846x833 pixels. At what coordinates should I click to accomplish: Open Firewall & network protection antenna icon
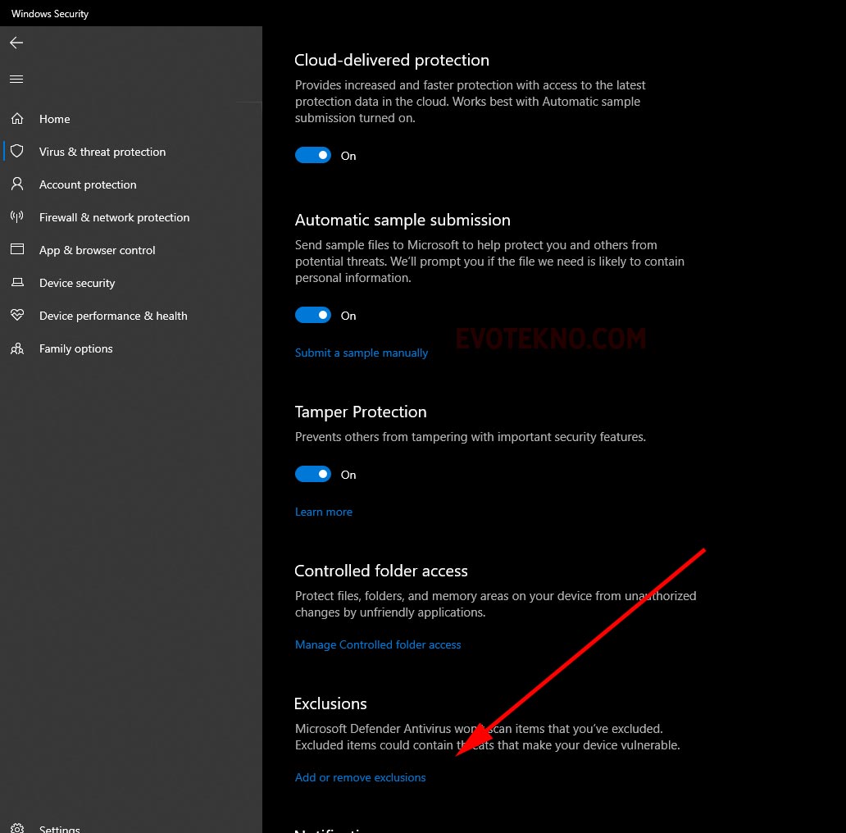click(17, 217)
